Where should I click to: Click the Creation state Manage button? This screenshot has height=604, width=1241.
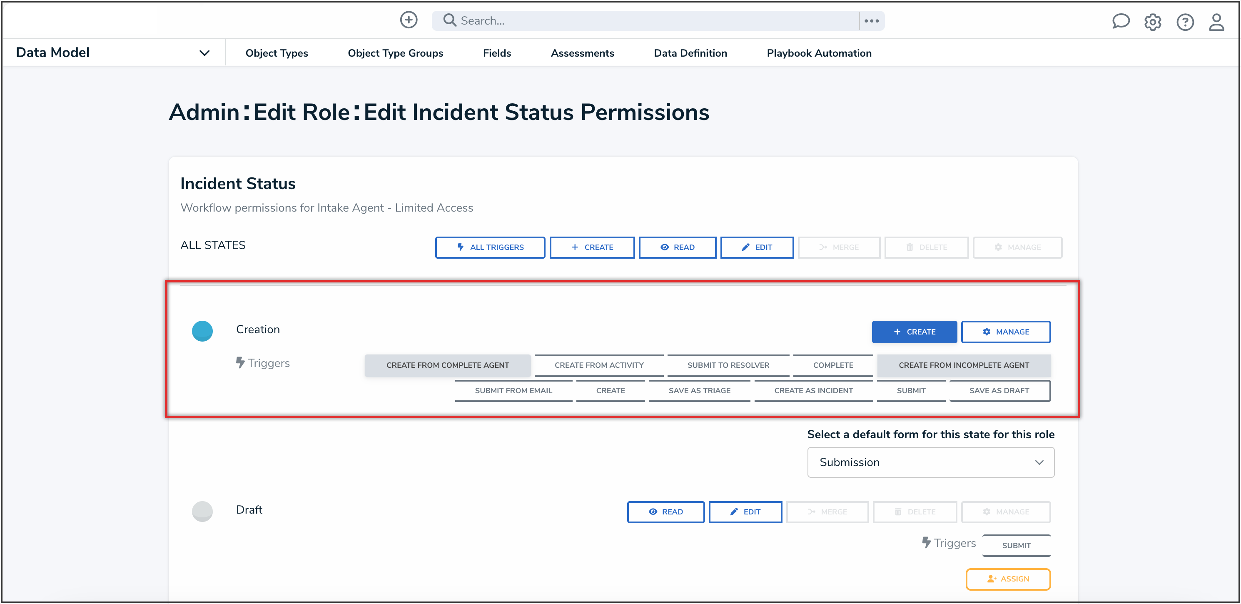(x=1005, y=332)
